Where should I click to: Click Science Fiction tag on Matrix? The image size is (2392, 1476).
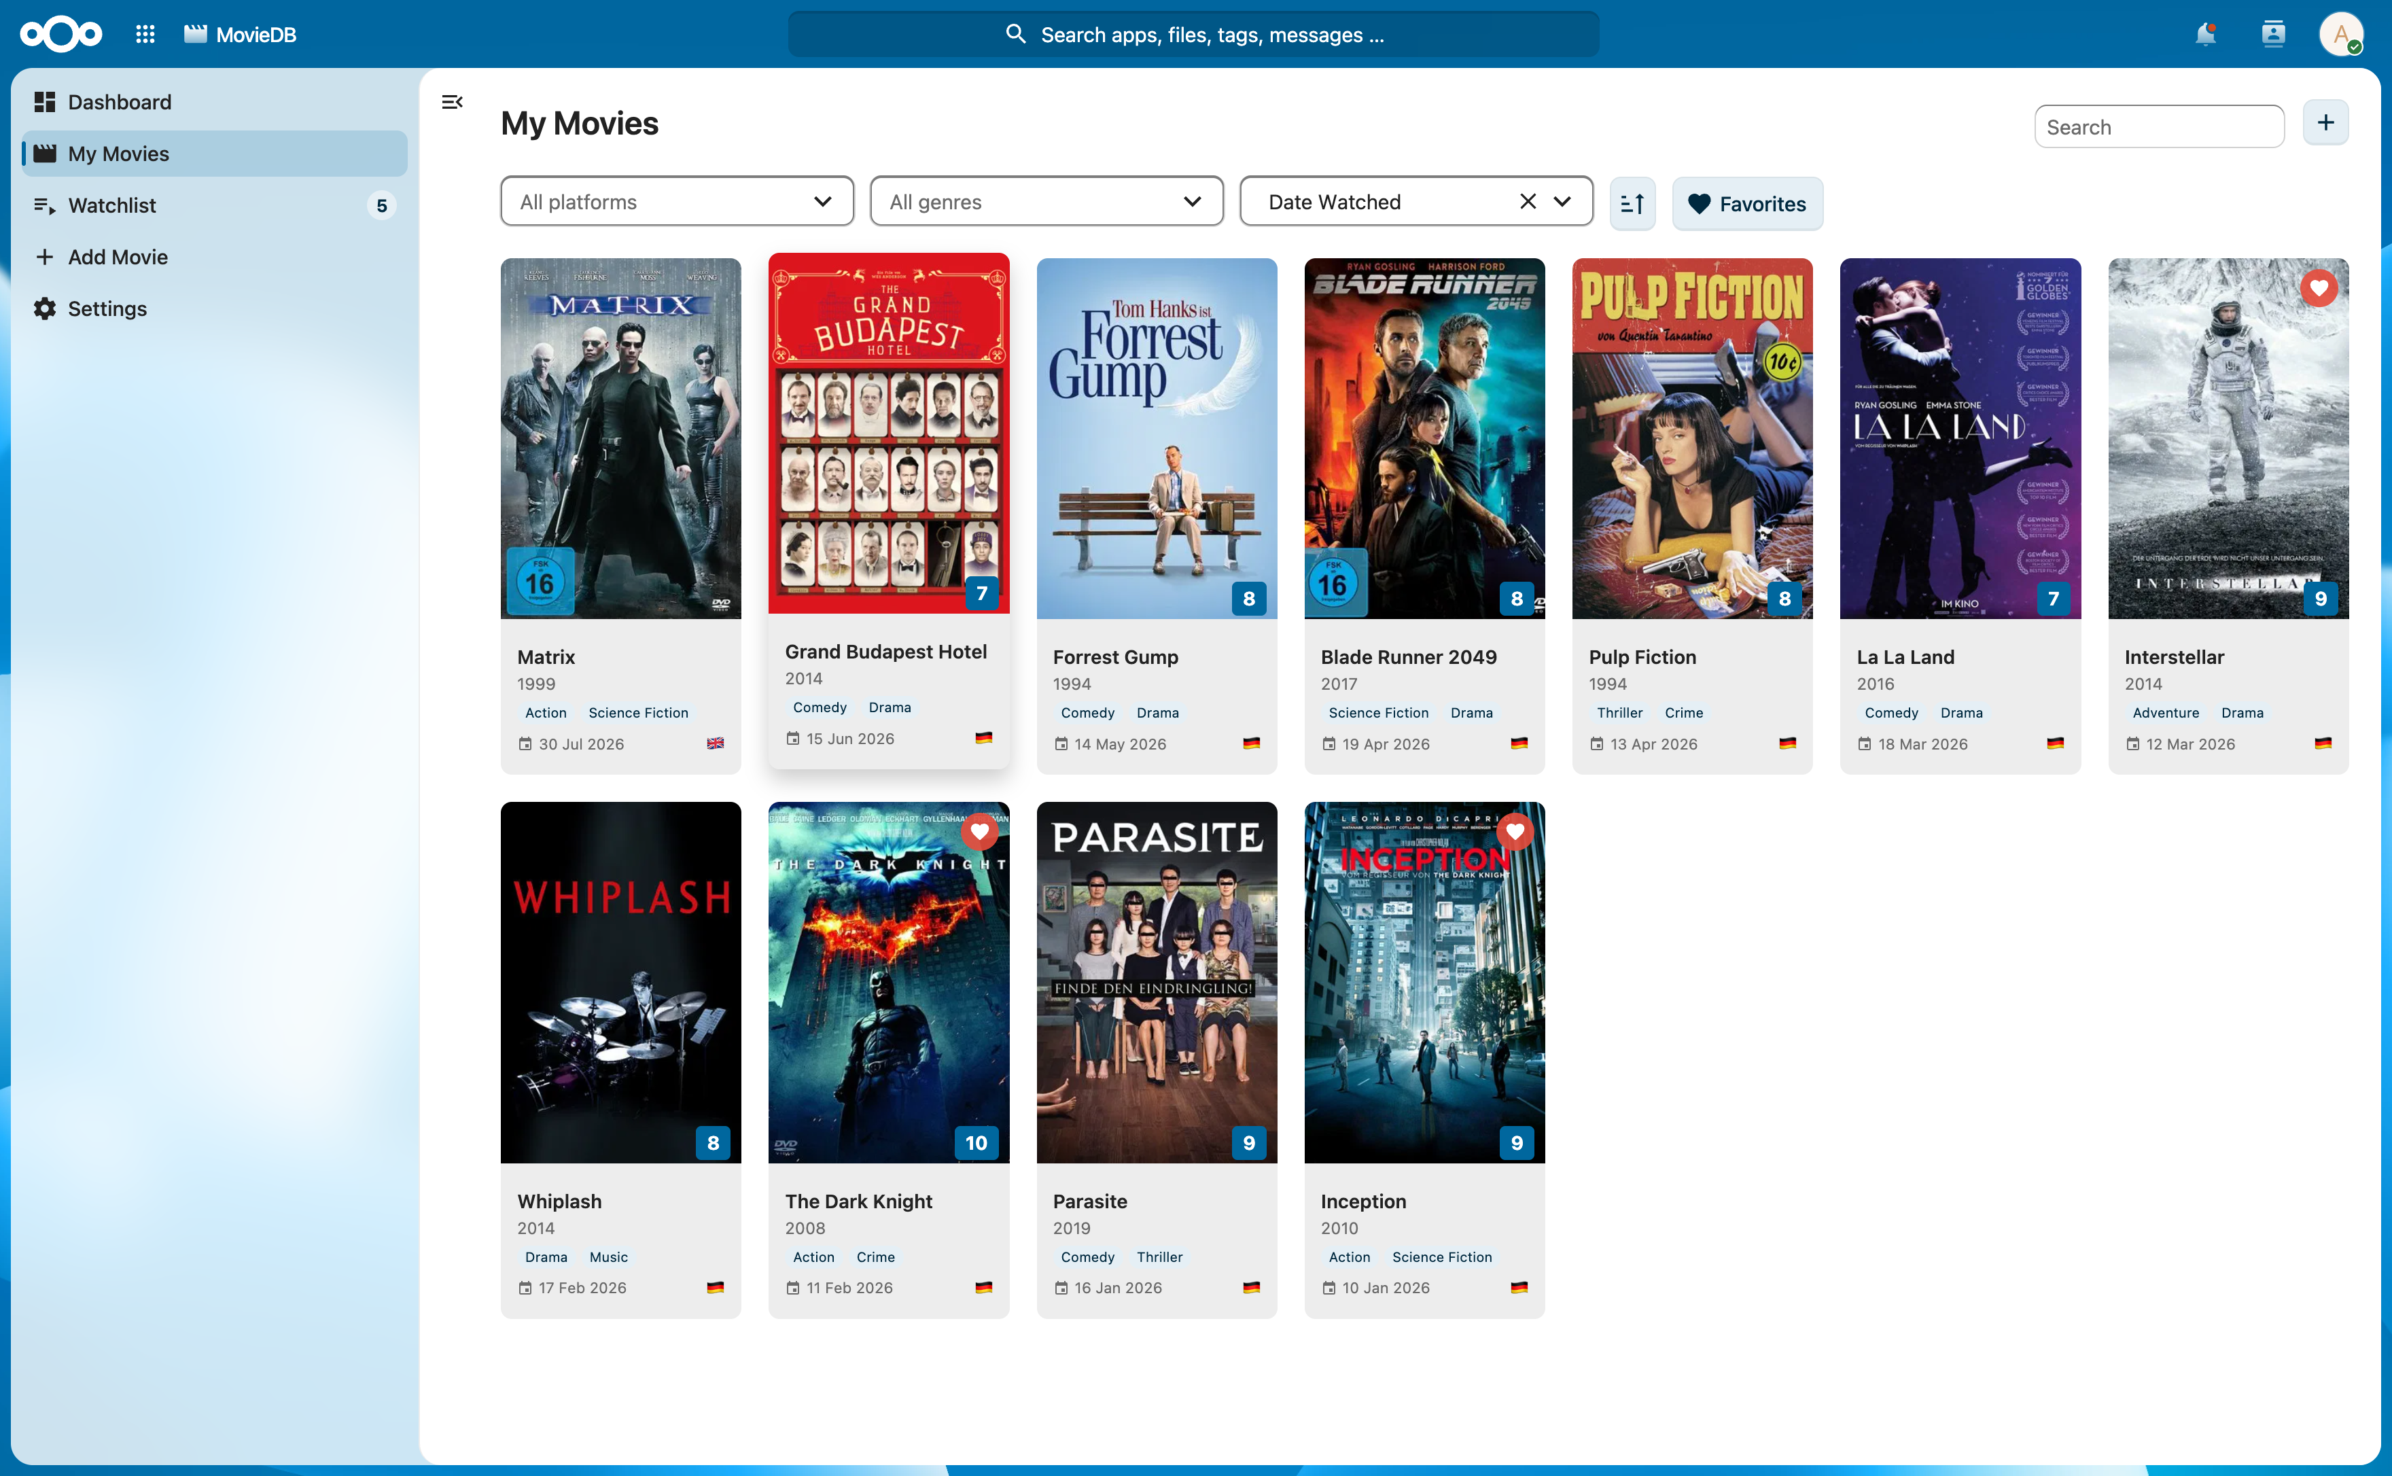pyautogui.click(x=638, y=713)
